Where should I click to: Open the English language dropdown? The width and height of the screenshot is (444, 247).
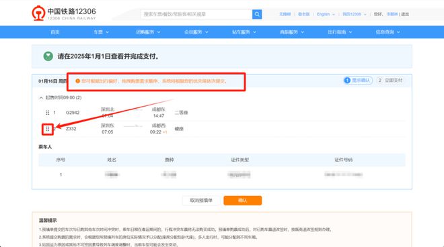(x=326, y=14)
